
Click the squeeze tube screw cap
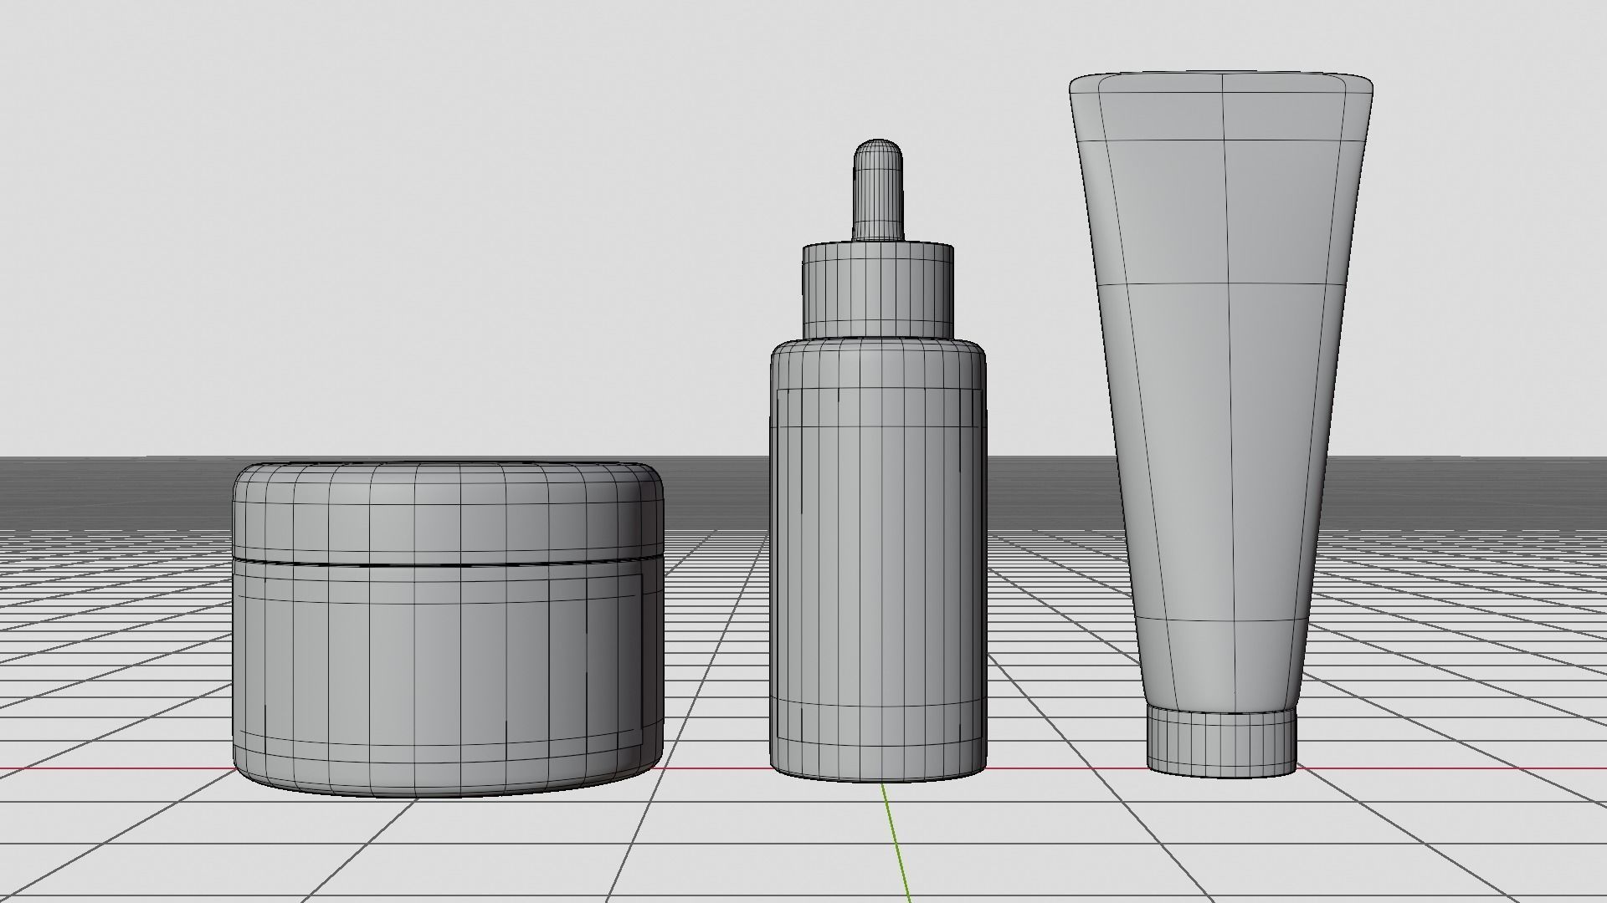coord(1221,742)
